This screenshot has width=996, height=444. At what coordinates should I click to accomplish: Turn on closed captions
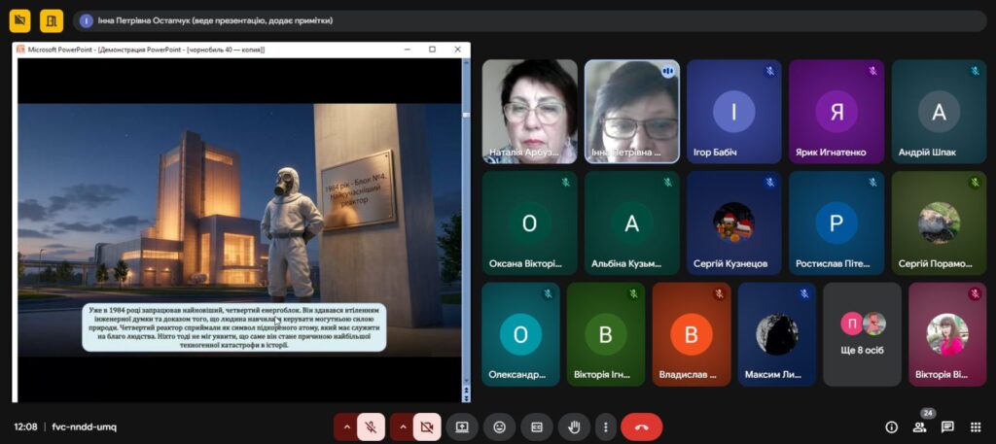point(536,427)
